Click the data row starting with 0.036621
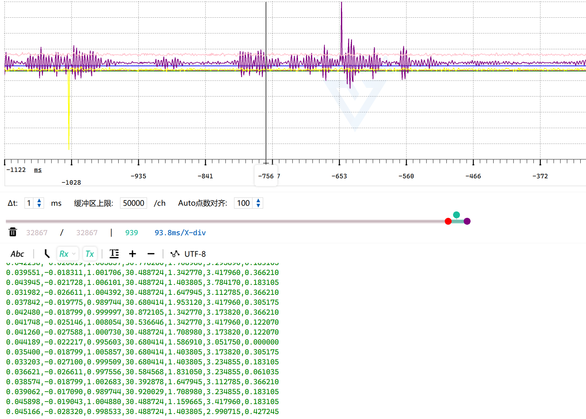Image resolution: width=586 pixels, height=419 pixels. coord(142,372)
